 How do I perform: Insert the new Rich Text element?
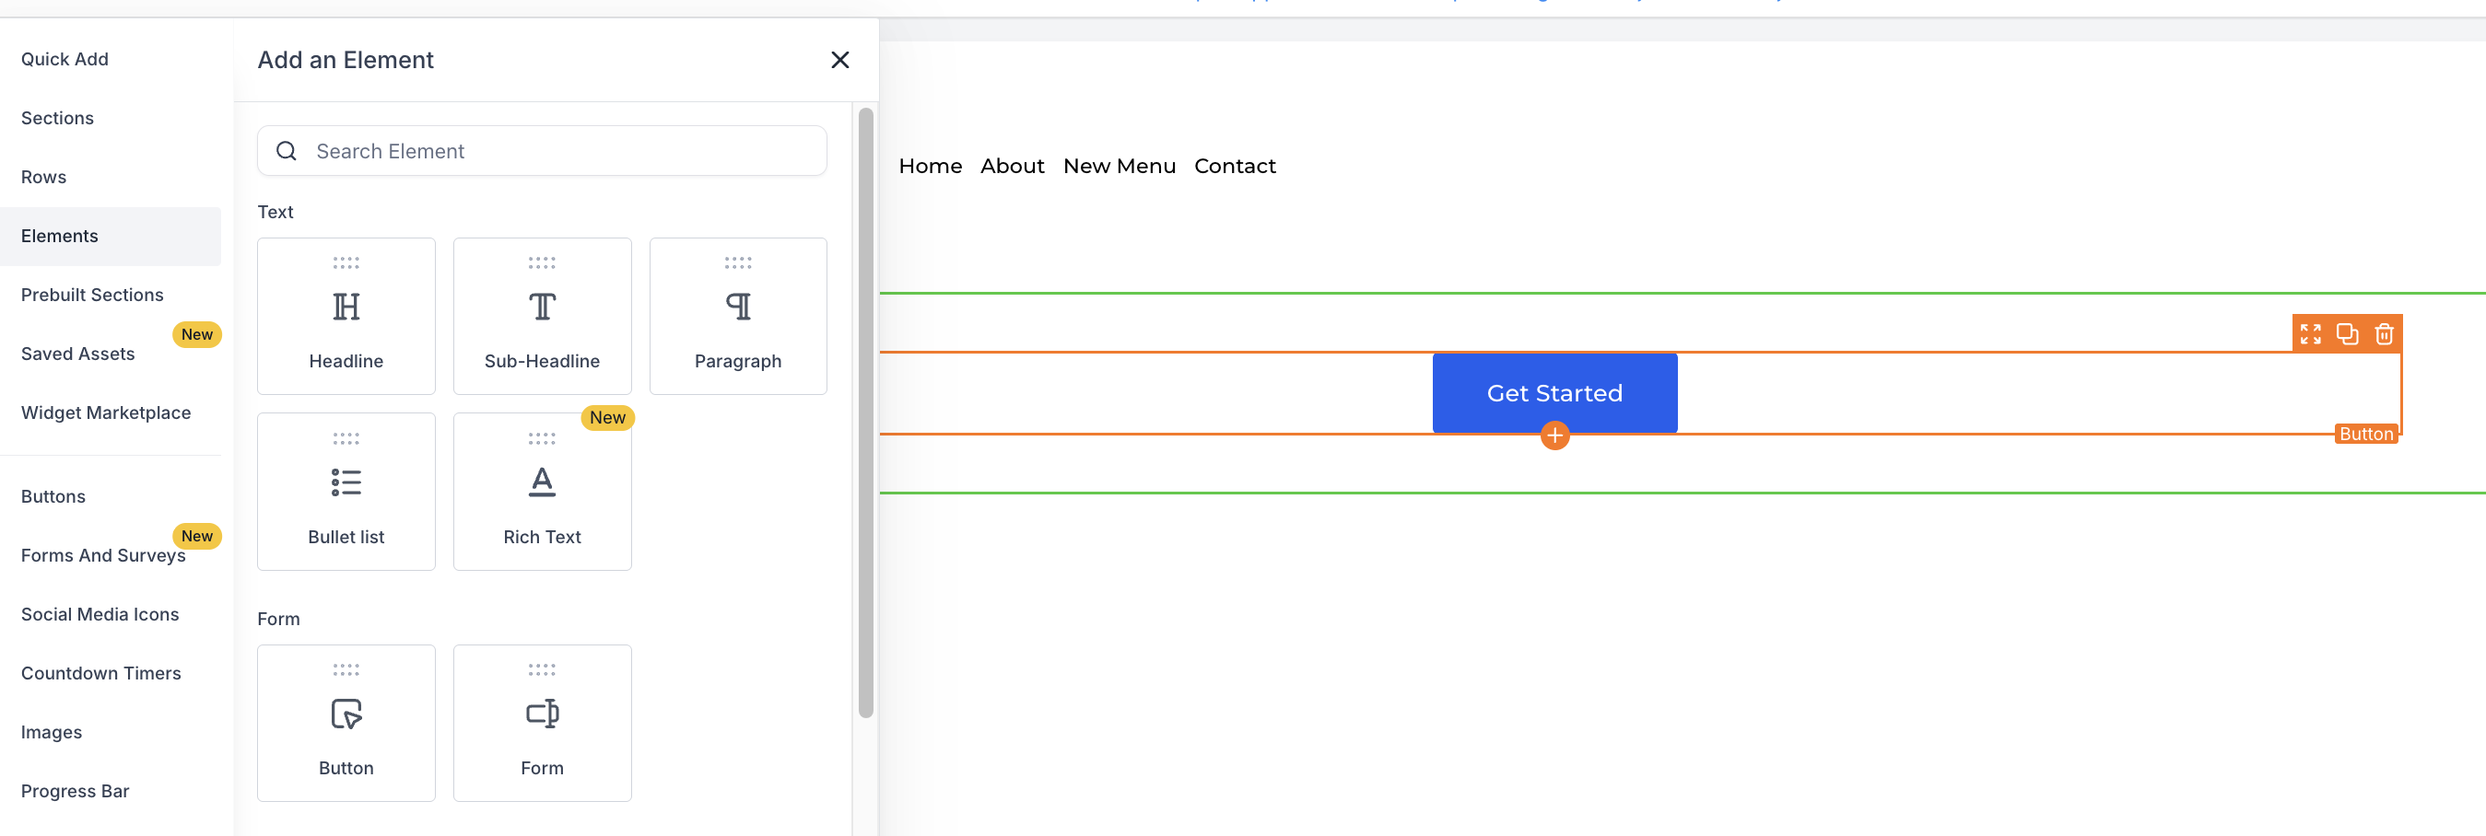point(543,491)
